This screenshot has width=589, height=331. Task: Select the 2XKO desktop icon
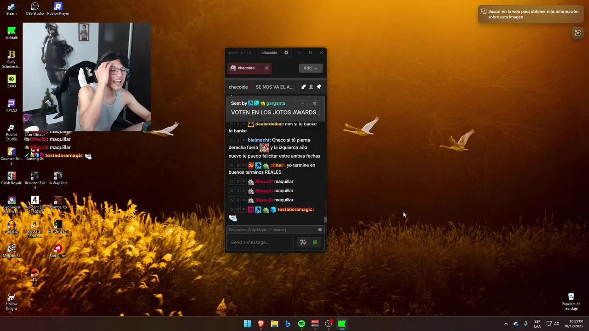click(12, 81)
